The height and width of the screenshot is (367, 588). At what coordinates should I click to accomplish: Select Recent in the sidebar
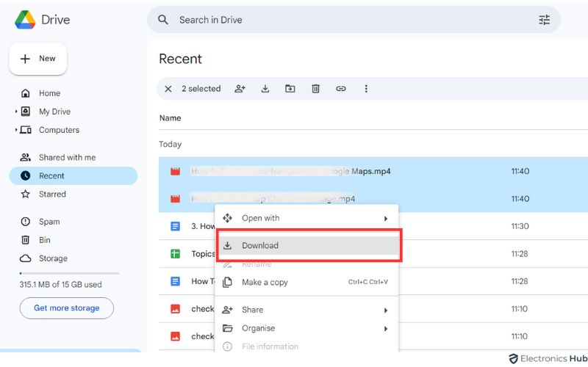click(x=73, y=175)
